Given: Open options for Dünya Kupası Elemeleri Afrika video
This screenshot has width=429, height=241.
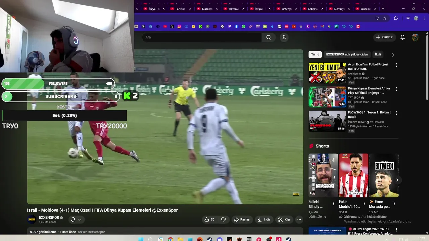Looking at the screenshot, I should [396, 89].
